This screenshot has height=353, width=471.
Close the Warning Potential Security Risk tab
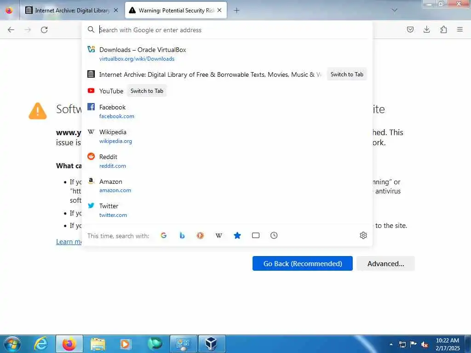pos(219,10)
